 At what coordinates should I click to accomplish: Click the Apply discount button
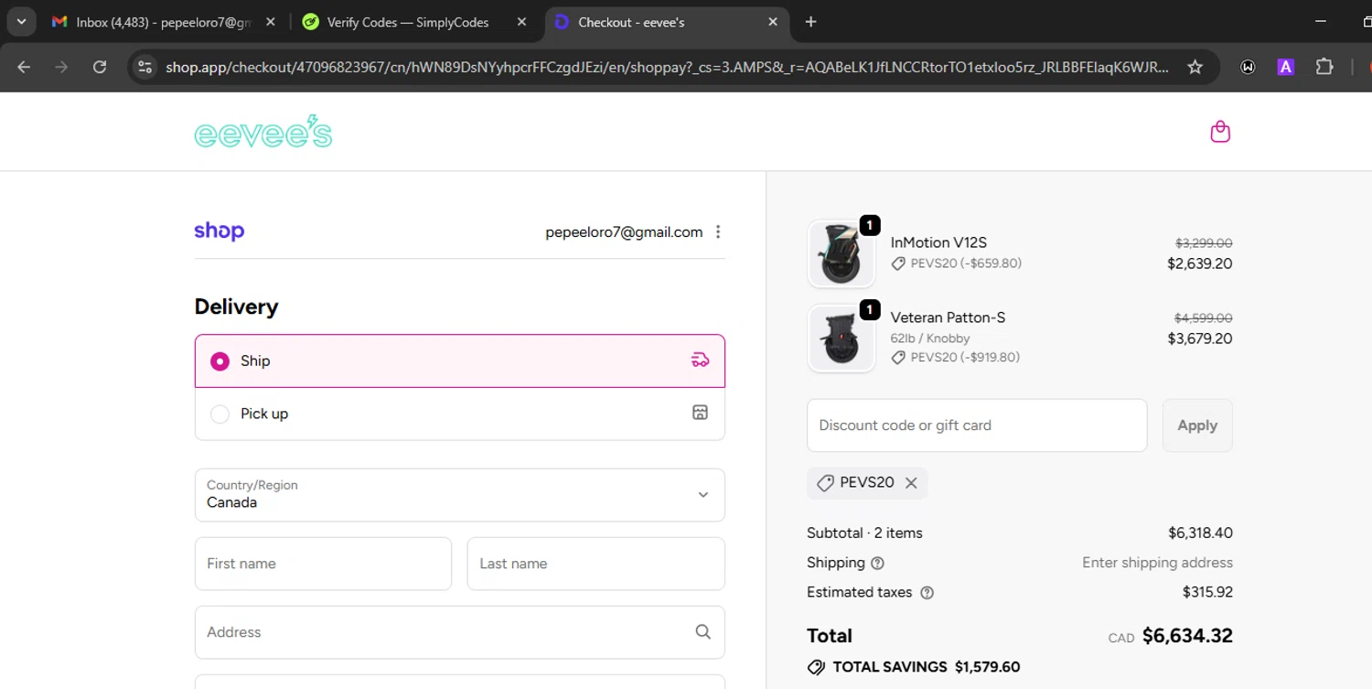click(1197, 425)
